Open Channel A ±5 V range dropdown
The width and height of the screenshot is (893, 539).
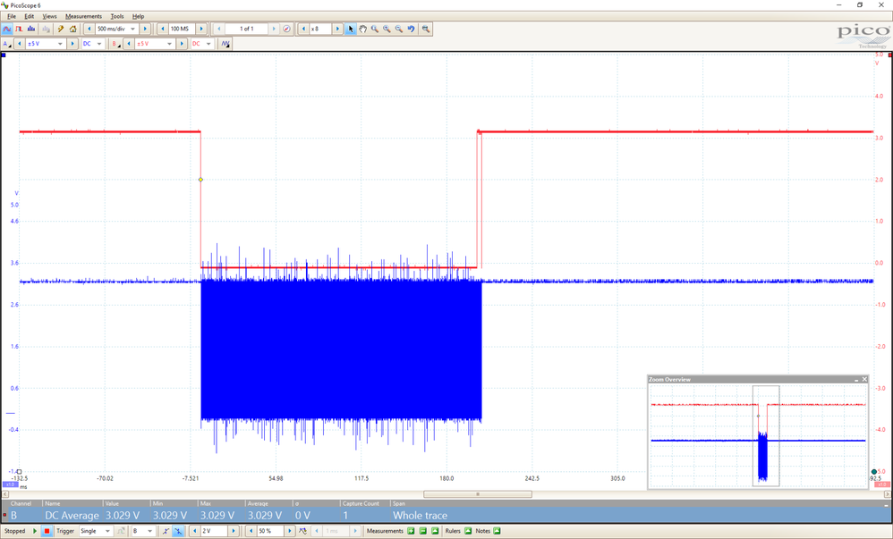(x=60, y=44)
